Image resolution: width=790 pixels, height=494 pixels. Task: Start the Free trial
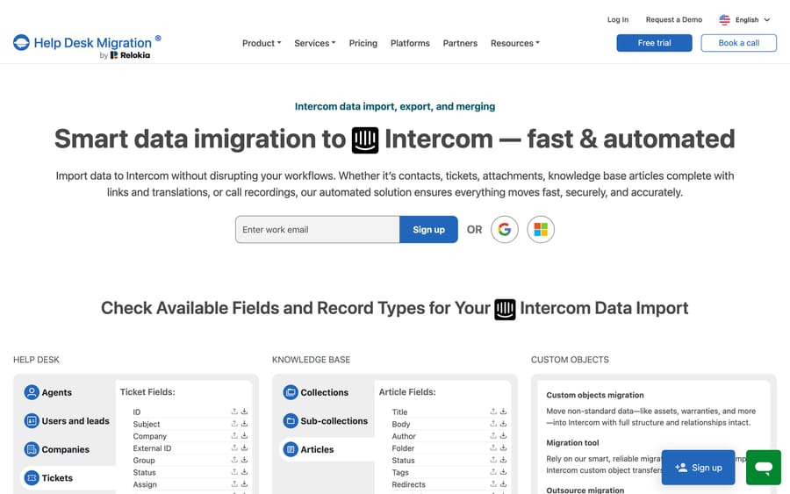[654, 43]
